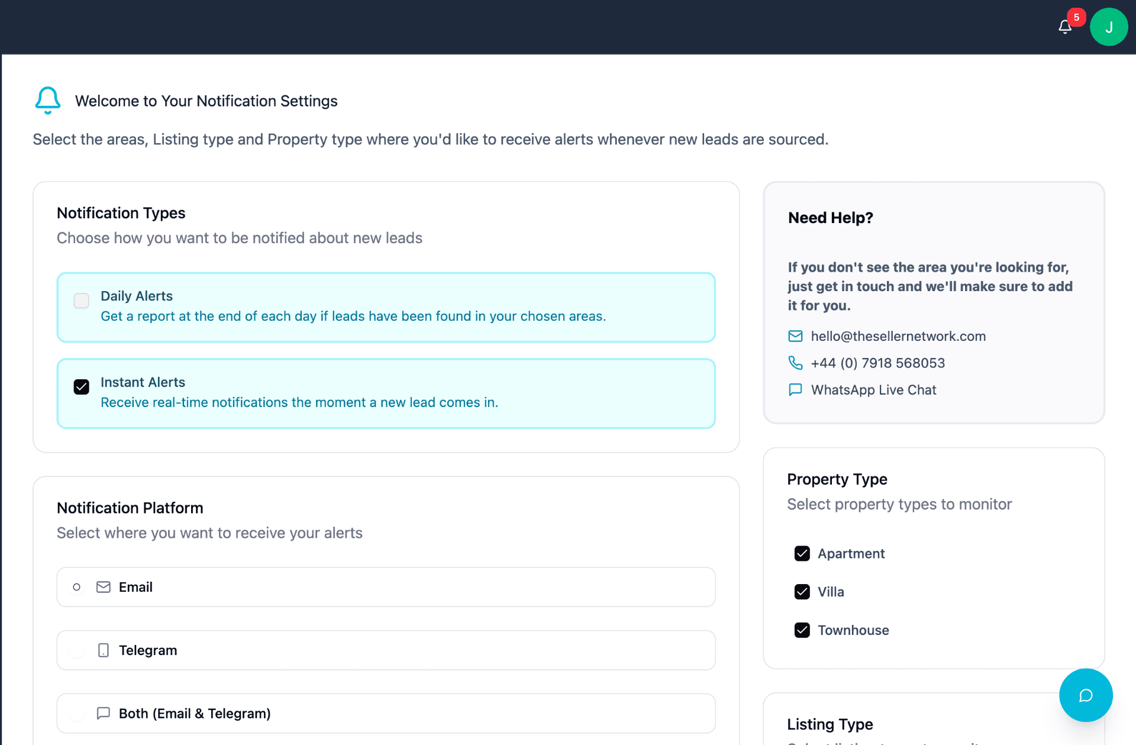Uncheck the Instant Alerts checkbox
The image size is (1136, 745).
pyautogui.click(x=82, y=387)
